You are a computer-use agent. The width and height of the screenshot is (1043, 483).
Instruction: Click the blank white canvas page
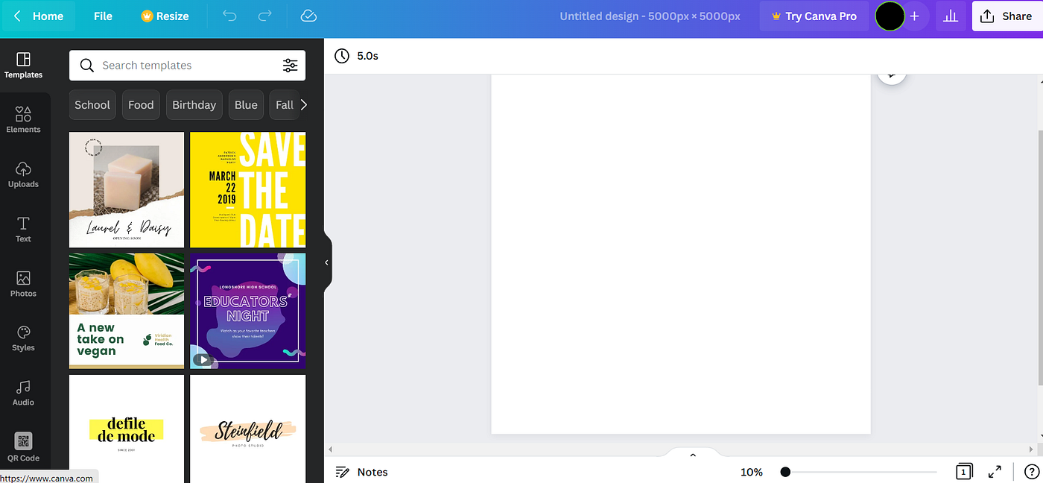(x=681, y=253)
